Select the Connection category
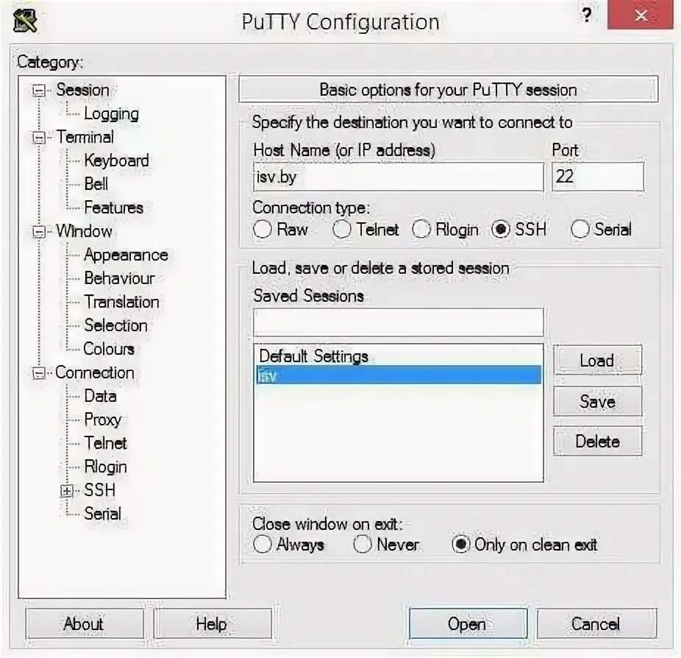Image resolution: width=681 pixels, height=658 pixels. tap(95, 372)
